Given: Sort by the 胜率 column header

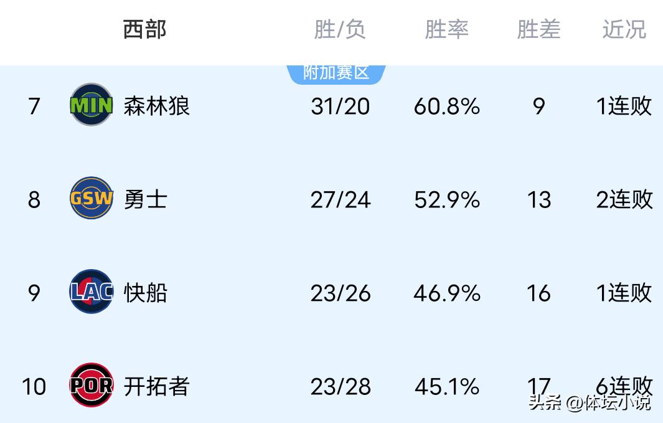Looking at the screenshot, I should [446, 29].
